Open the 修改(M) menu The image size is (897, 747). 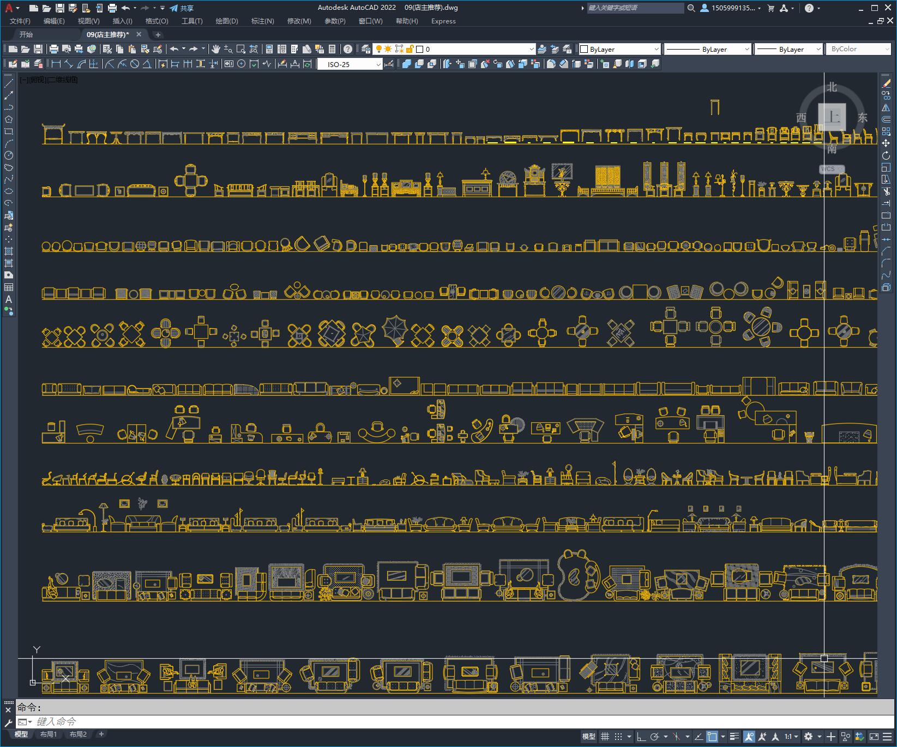[x=299, y=21]
